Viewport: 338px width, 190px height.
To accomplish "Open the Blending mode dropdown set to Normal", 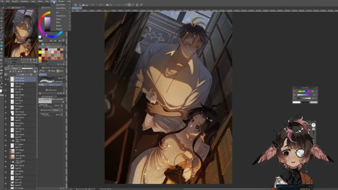I will [56, 110].
